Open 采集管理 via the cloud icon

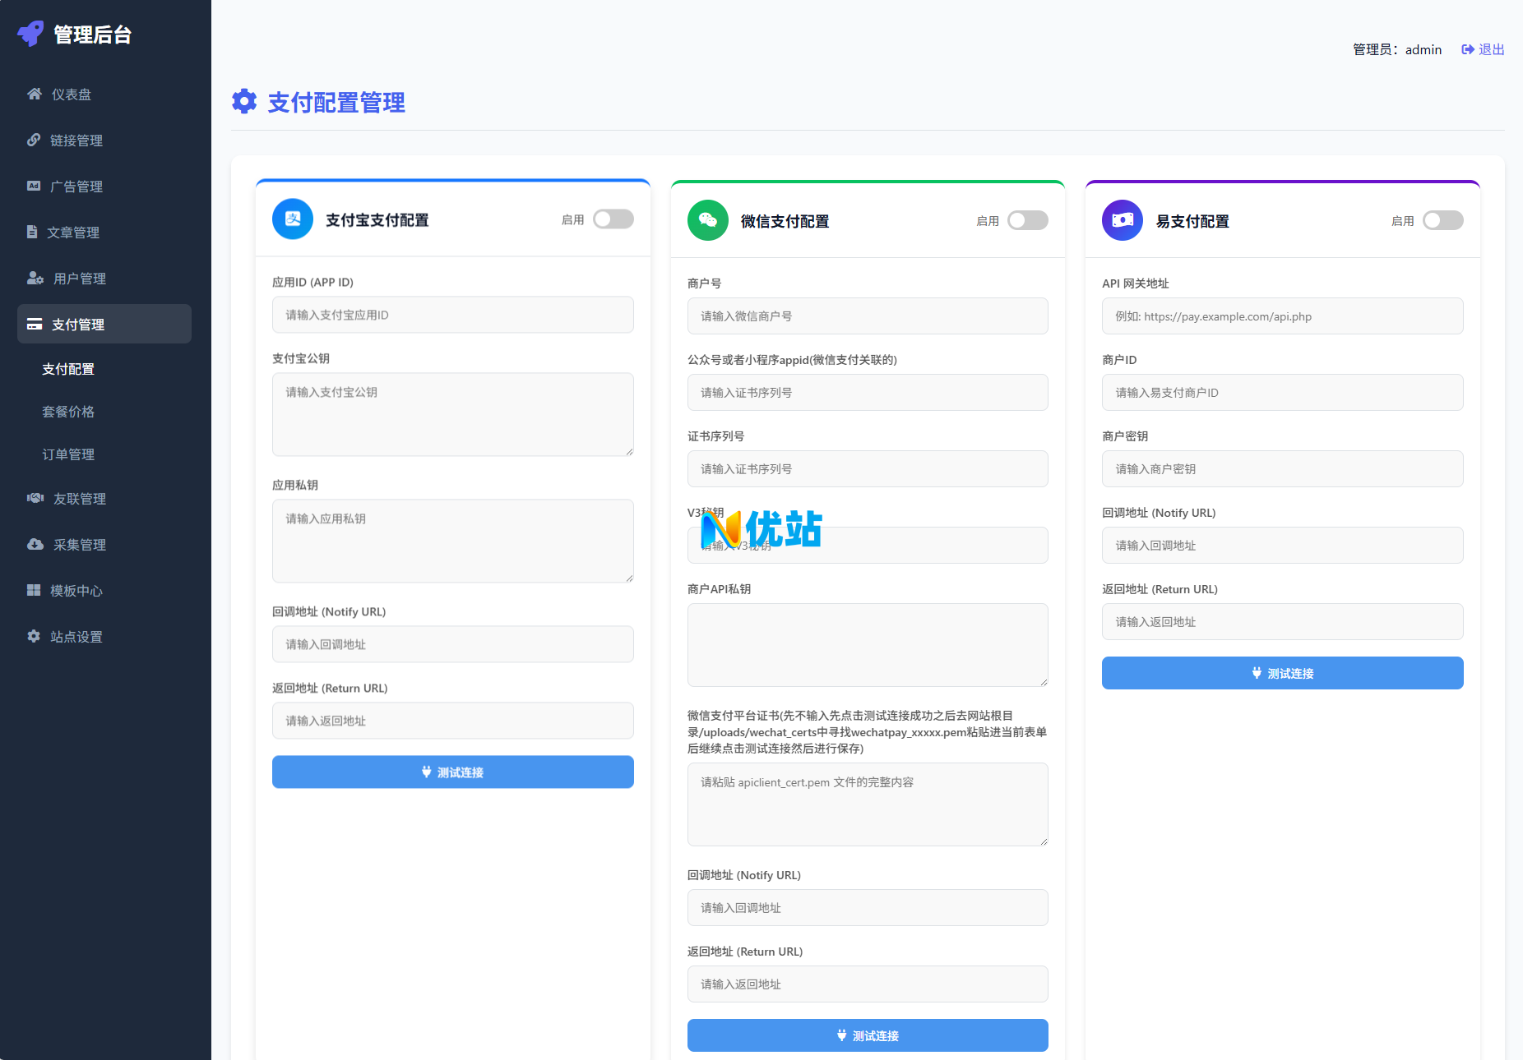coord(35,545)
